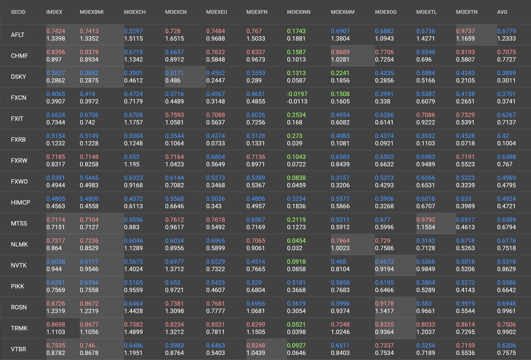This screenshot has height=360, width=531.
Task: Click value -0.0197 in FXCN MOEXINN cell
Action: click(x=296, y=94)
